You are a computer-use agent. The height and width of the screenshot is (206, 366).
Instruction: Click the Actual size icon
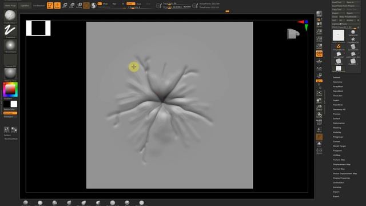[319, 39]
